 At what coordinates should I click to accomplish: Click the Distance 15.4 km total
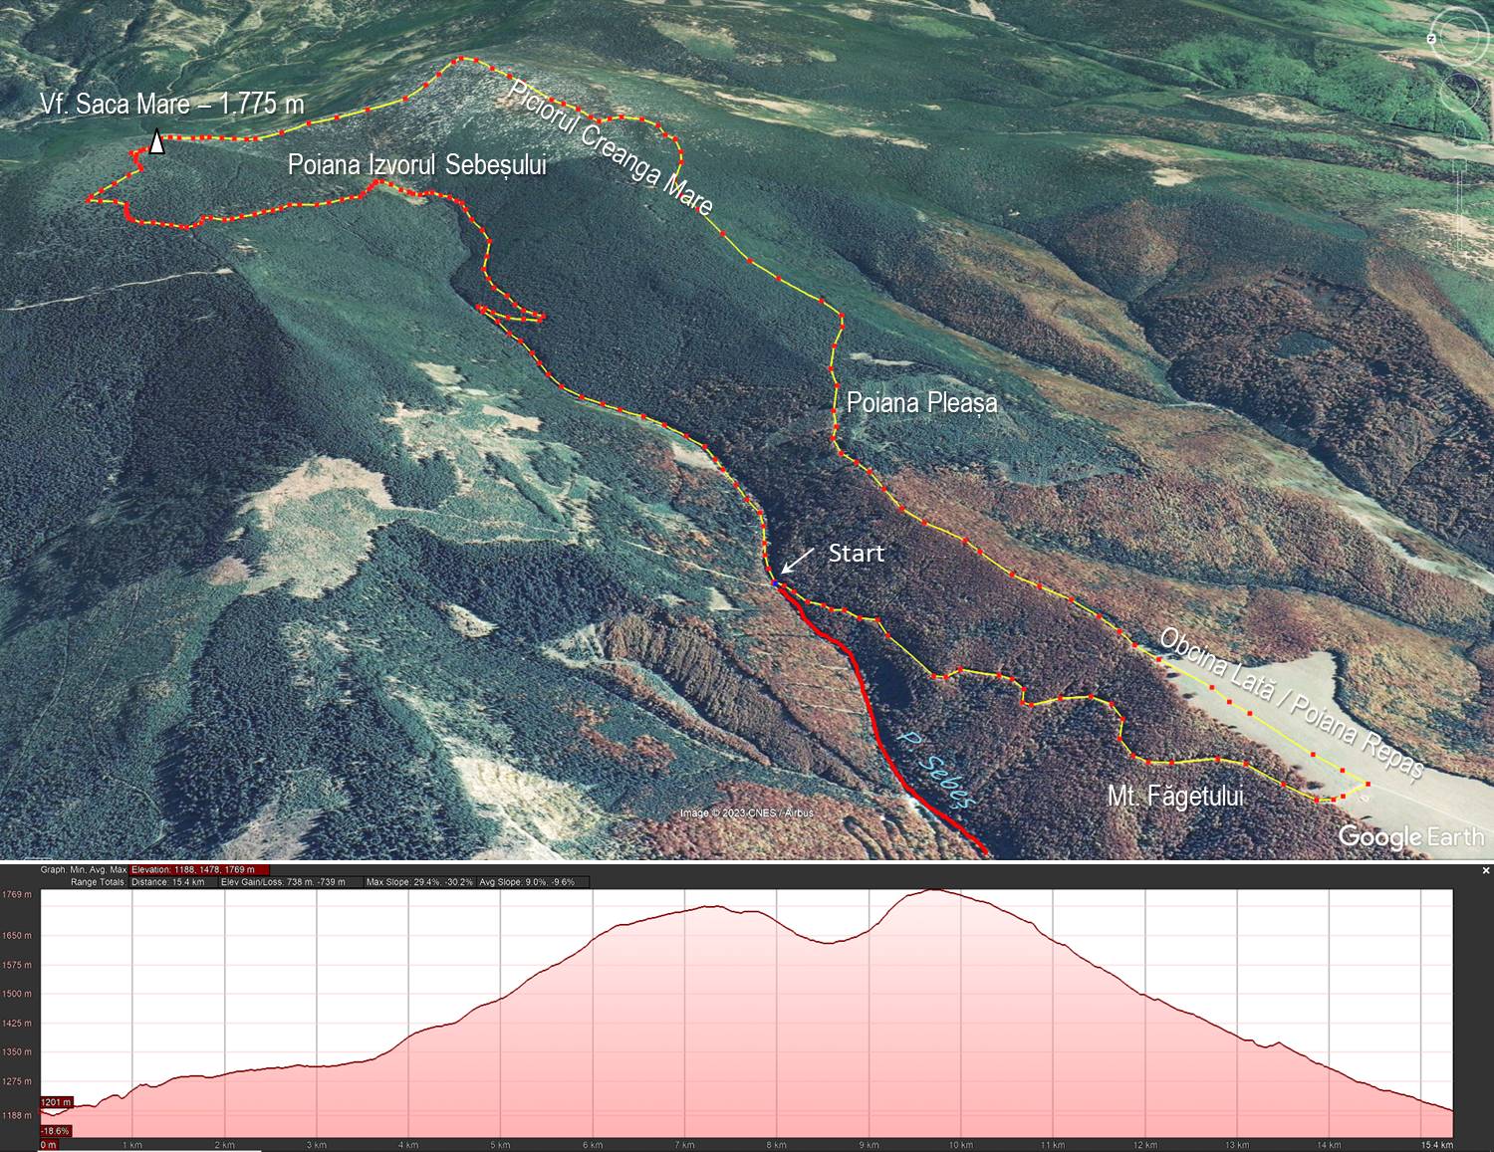[167, 882]
